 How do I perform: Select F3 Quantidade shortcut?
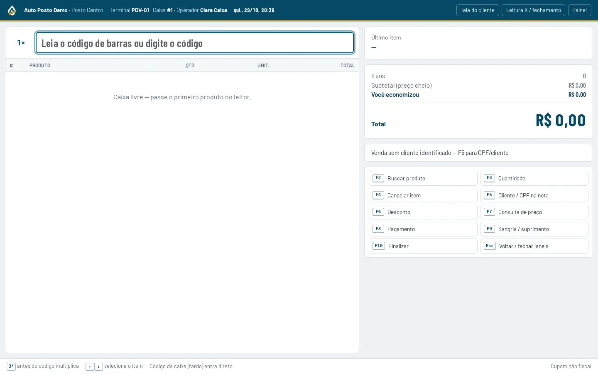534,178
